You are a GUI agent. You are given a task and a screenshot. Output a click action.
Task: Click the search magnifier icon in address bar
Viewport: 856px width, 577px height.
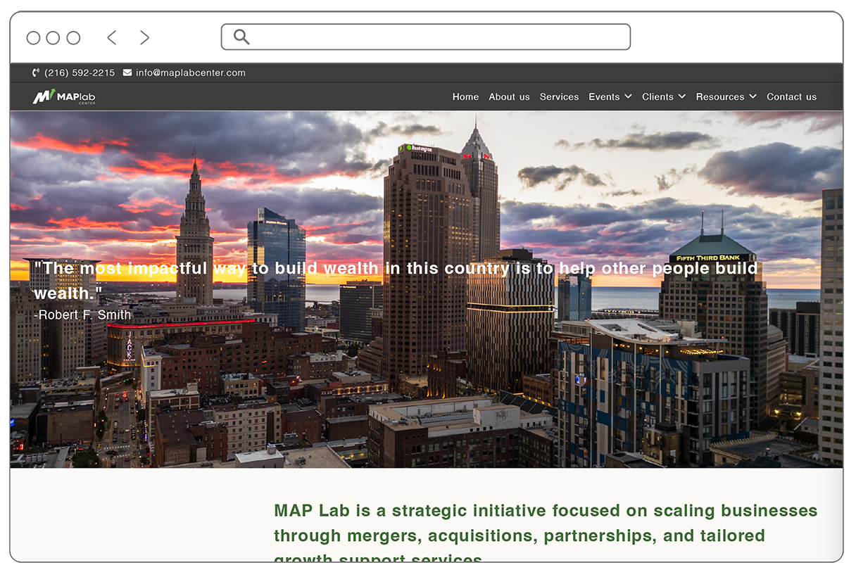click(x=241, y=37)
